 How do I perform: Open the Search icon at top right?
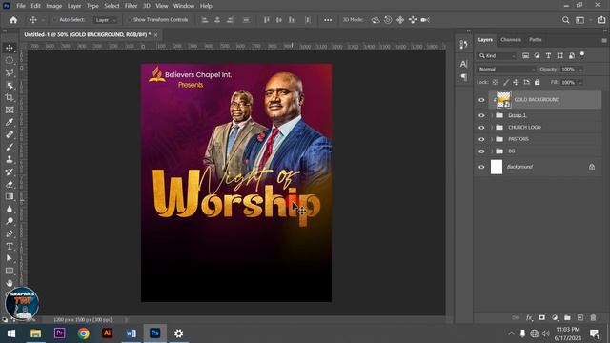[565, 20]
